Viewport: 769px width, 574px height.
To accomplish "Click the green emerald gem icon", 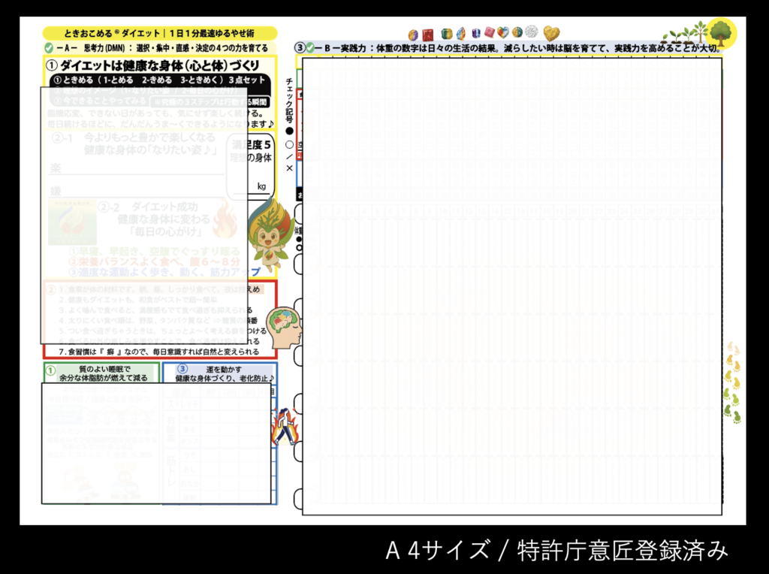I will (447, 35).
